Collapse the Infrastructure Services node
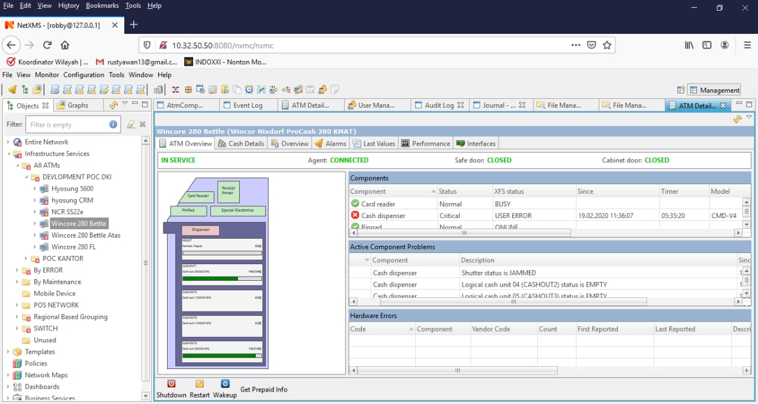This screenshot has height=404, width=758. coord(8,154)
